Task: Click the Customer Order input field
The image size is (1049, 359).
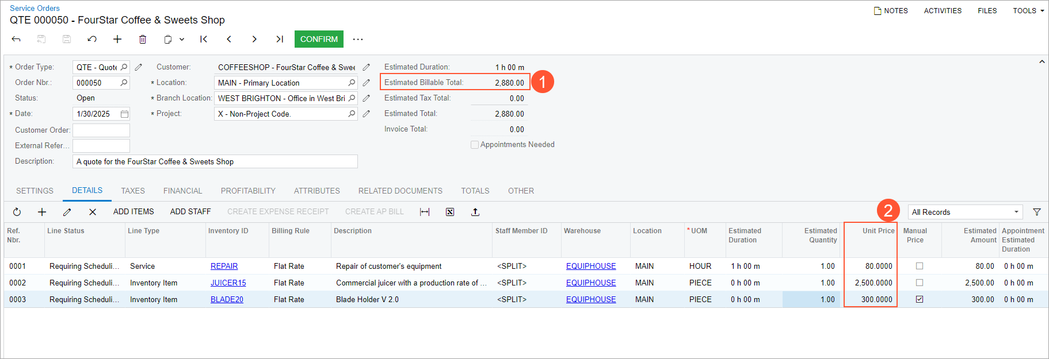Action: coord(101,130)
